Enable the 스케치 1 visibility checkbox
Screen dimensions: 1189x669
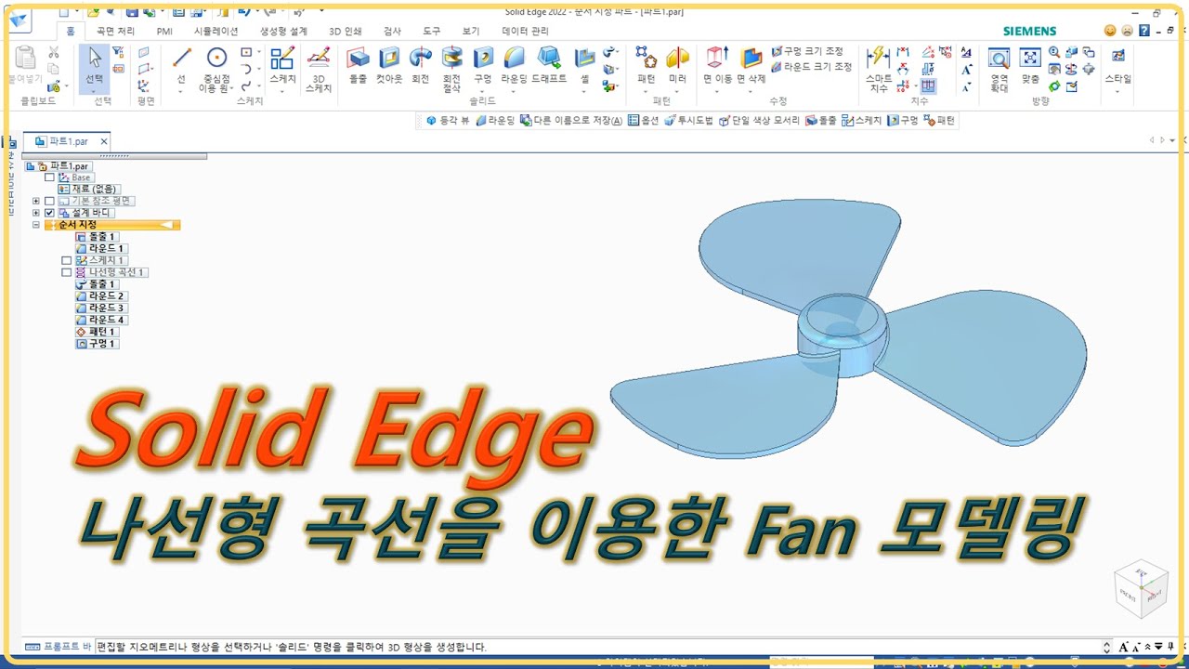coord(67,260)
